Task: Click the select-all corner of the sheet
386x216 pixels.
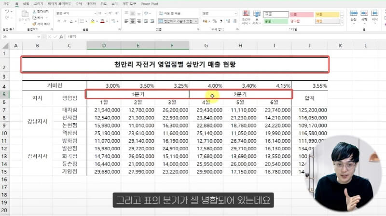Action: coord(5,46)
